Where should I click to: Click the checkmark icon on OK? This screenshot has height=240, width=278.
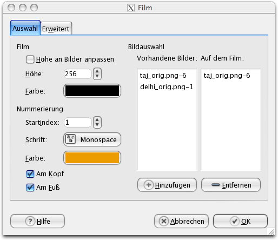(x=235, y=221)
